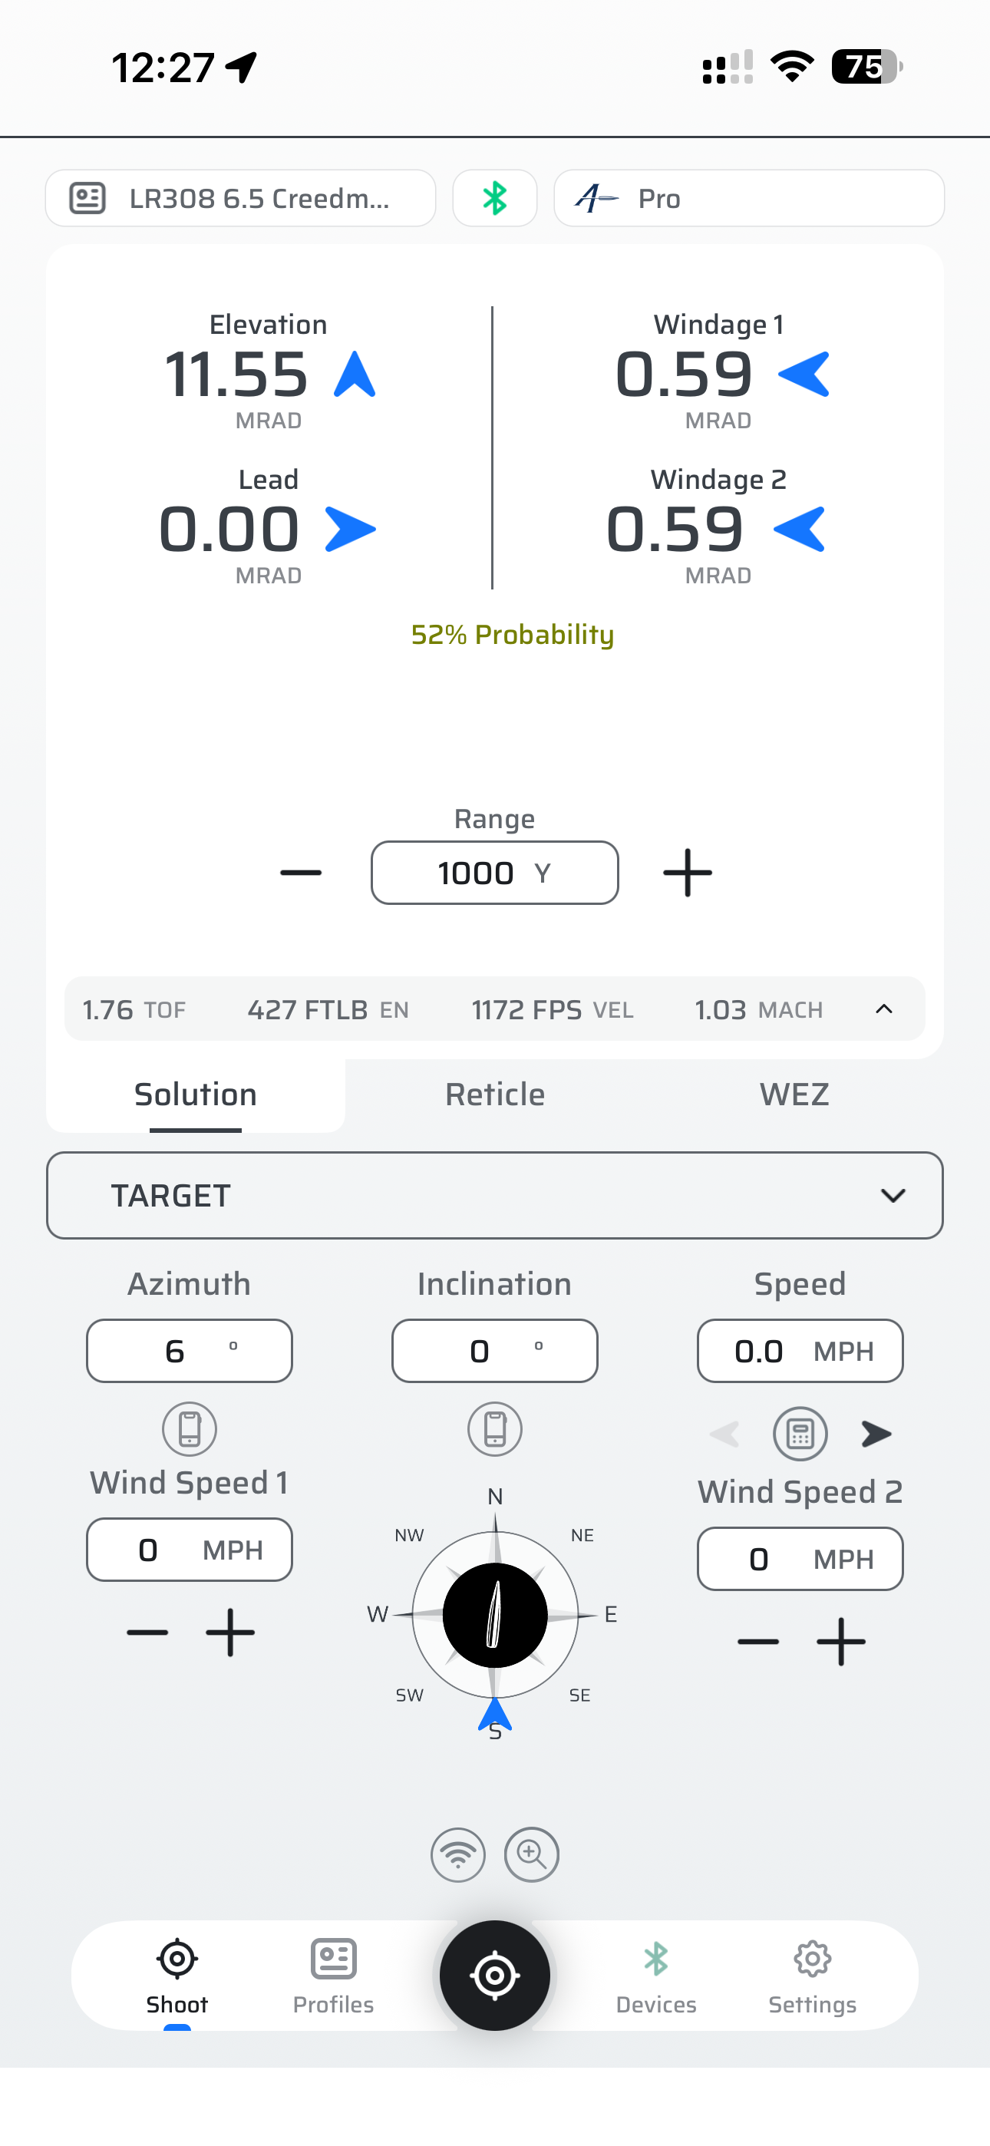Collapse the ballistics stats bar chevron
The image size is (990, 2146).
[x=884, y=1009]
